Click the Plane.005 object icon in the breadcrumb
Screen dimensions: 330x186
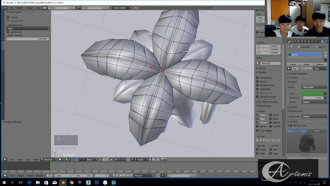point(299,47)
